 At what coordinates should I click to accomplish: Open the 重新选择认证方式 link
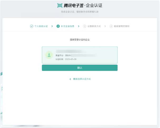pos(82,79)
